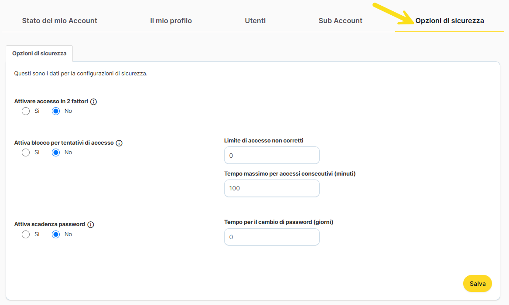
Task: Focus the 'Limite di accesso non corretti' field
Action: pos(271,156)
